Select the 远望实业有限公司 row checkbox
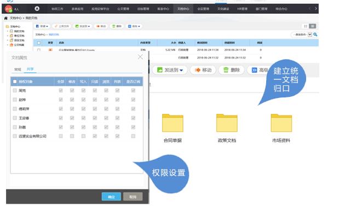 pyautogui.click(x=15, y=136)
